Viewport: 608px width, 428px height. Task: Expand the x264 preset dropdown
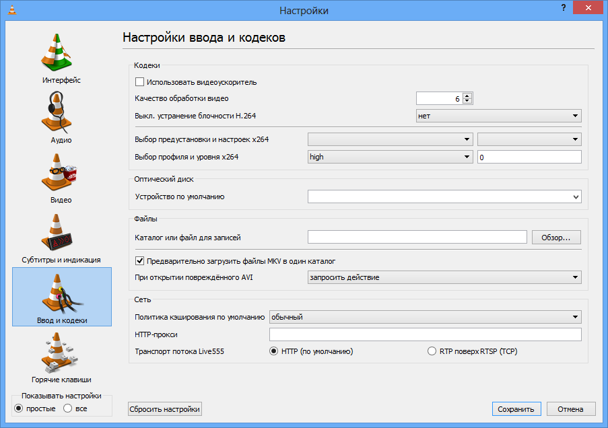click(x=390, y=139)
